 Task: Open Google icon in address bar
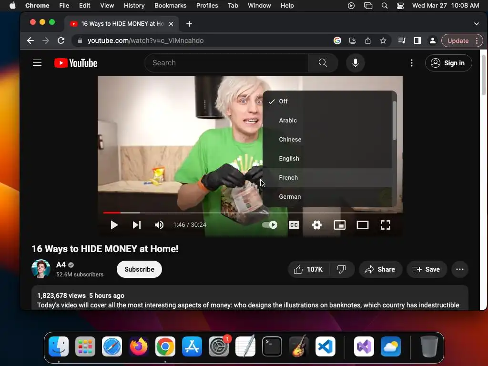[337, 41]
